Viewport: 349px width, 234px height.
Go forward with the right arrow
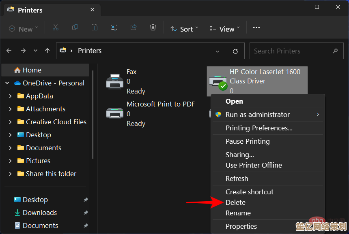(x=23, y=51)
